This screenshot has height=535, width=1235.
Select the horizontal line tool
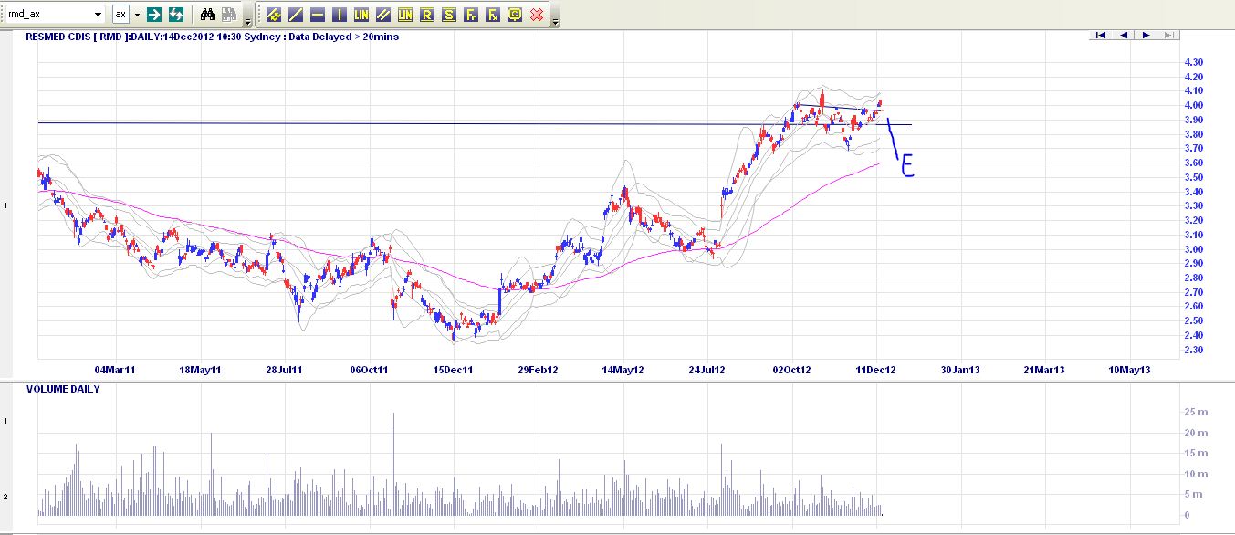tap(318, 15)
